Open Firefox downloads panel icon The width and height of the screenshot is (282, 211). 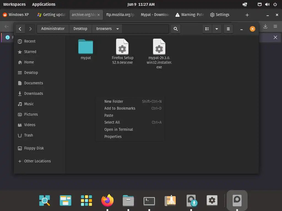click(x=265, y=26)
